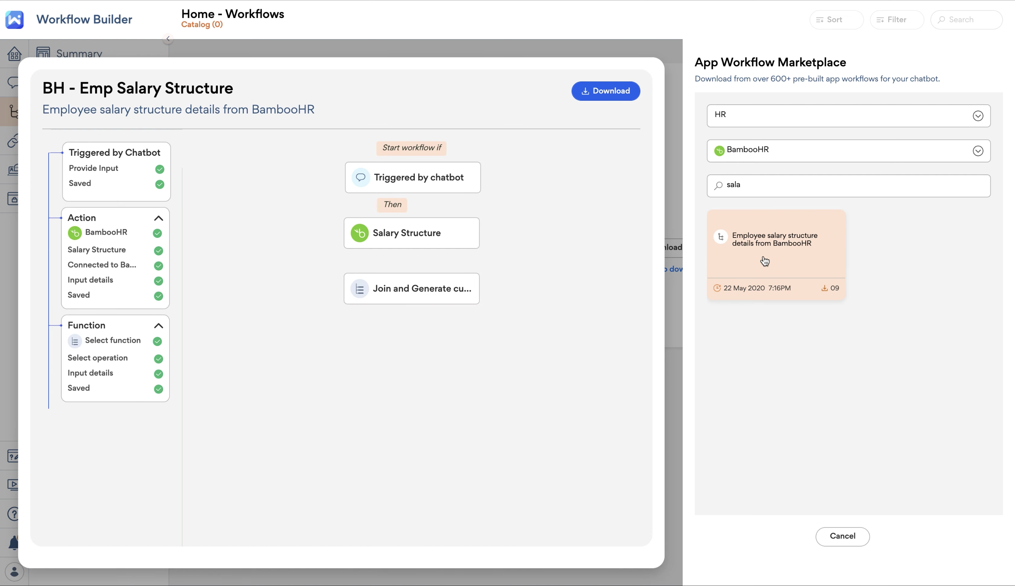The image size is (1015, 586).
Task: Click the Catalog (0) tab
Action: click(202, 25)
